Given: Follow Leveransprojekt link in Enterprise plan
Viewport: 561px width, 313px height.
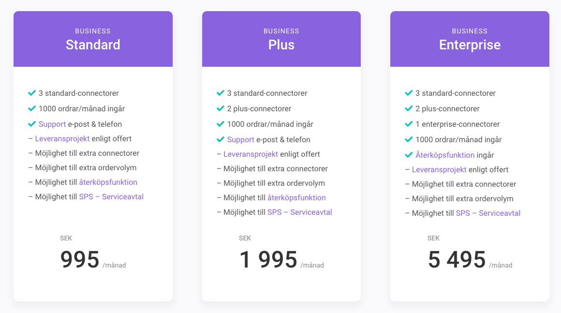Looking at the screenshot, I should 439,169.
